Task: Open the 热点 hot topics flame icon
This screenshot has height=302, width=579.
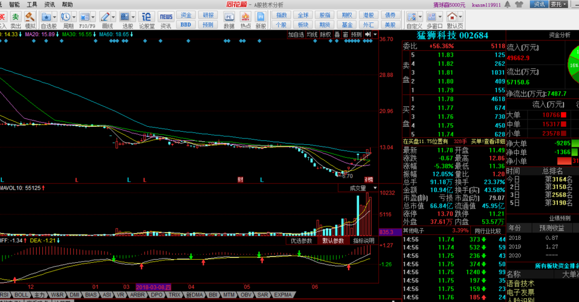Action: (x=245, y=17)
